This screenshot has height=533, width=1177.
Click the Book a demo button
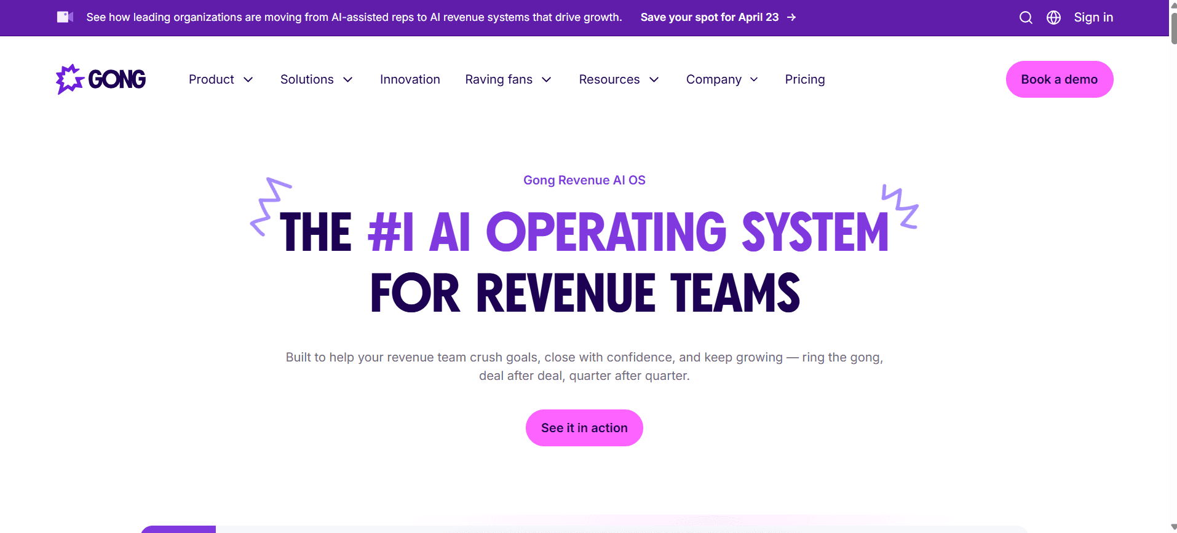pos(1060,79)
